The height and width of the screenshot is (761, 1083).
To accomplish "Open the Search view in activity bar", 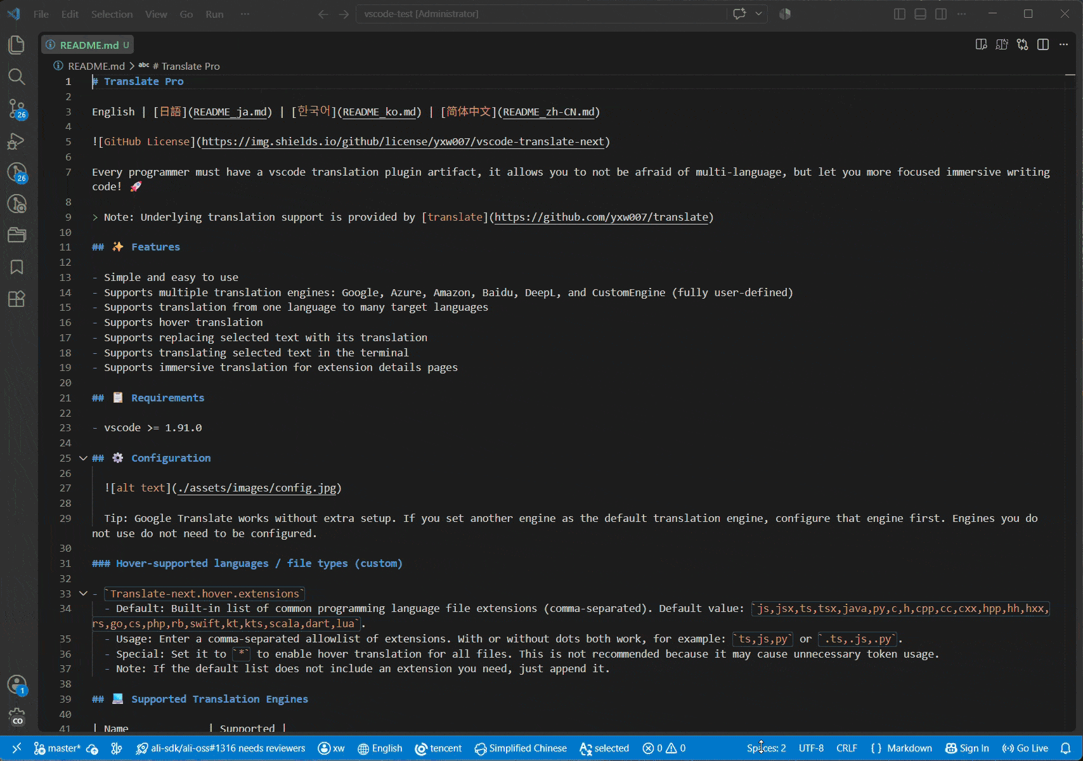I will 16,77.
